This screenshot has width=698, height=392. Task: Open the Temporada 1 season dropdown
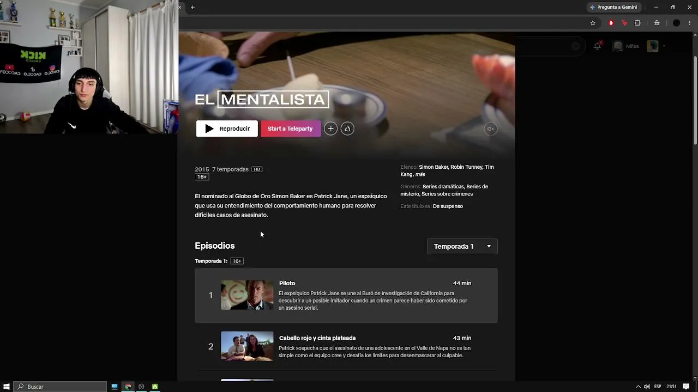462,246
